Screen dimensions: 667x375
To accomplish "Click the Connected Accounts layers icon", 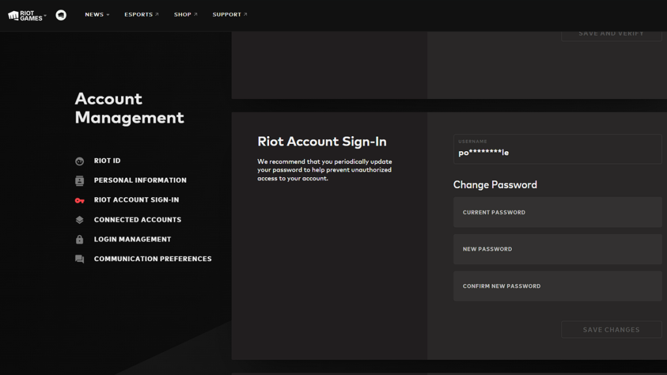I will pos(79,220).
